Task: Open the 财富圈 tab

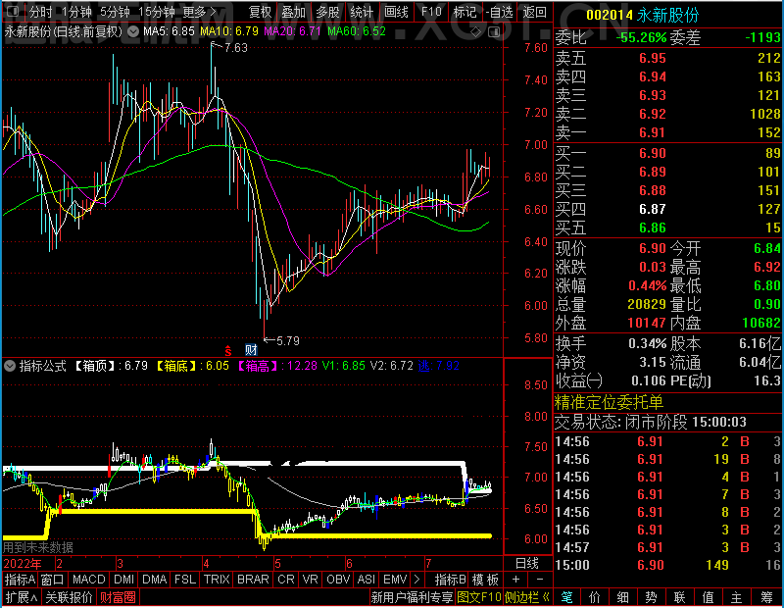Action: [118, 597]
